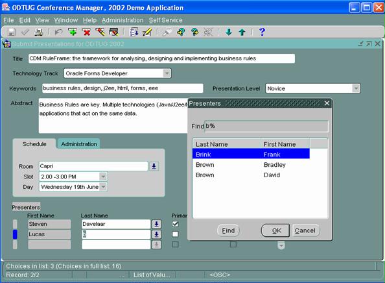Open the File menu
Screen dimensions: 385x283
coord(8,20)
